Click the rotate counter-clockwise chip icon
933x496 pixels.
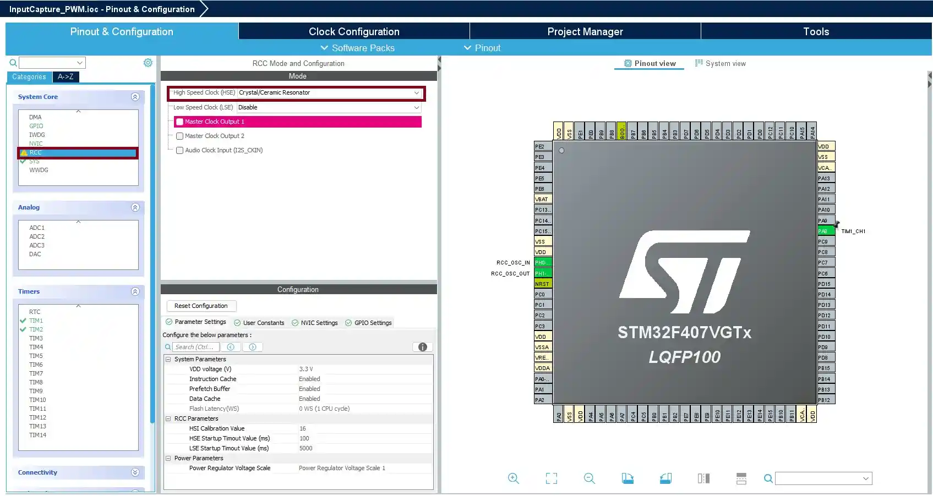[665, 478]
